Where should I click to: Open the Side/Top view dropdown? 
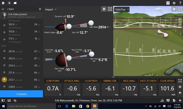[x=122, y=9]
